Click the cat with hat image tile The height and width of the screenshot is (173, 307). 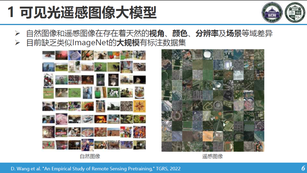113,80
